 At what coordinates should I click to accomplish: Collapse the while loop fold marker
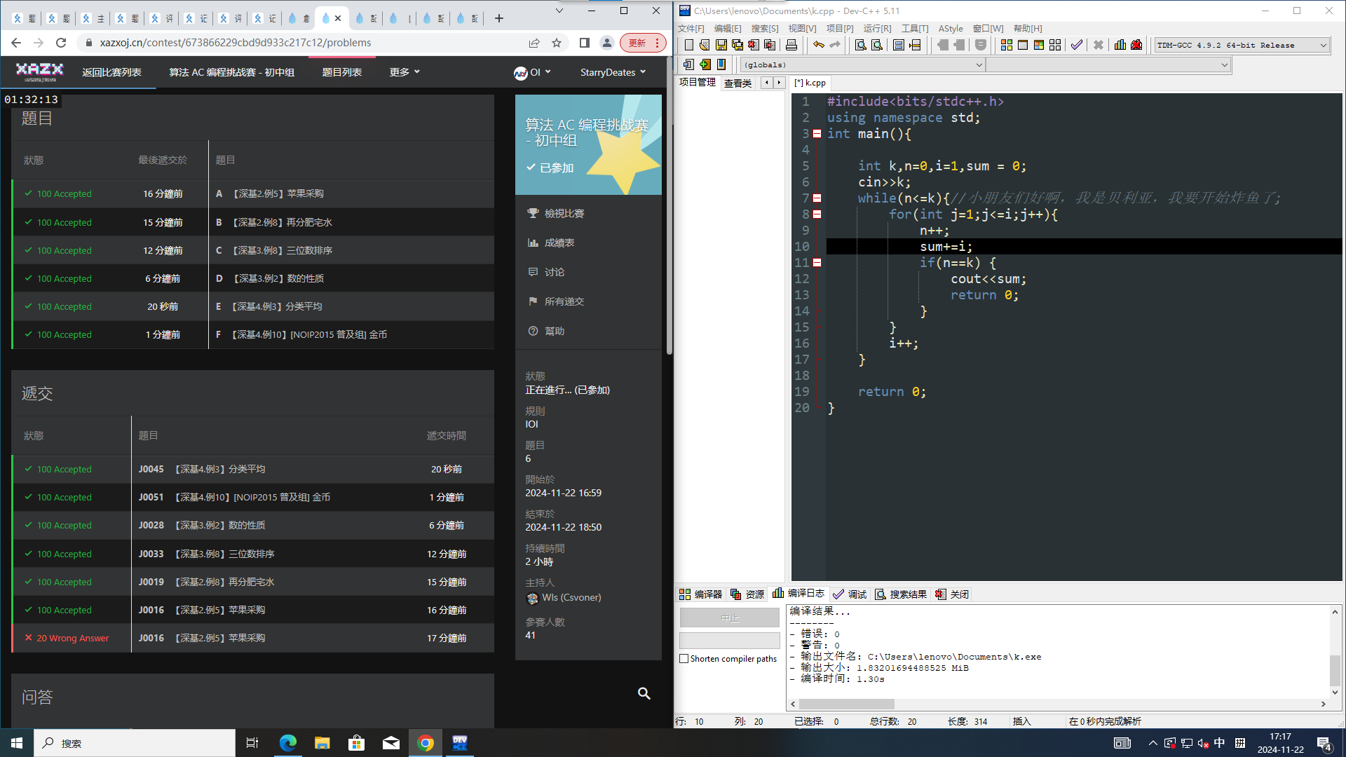(817, 198)
